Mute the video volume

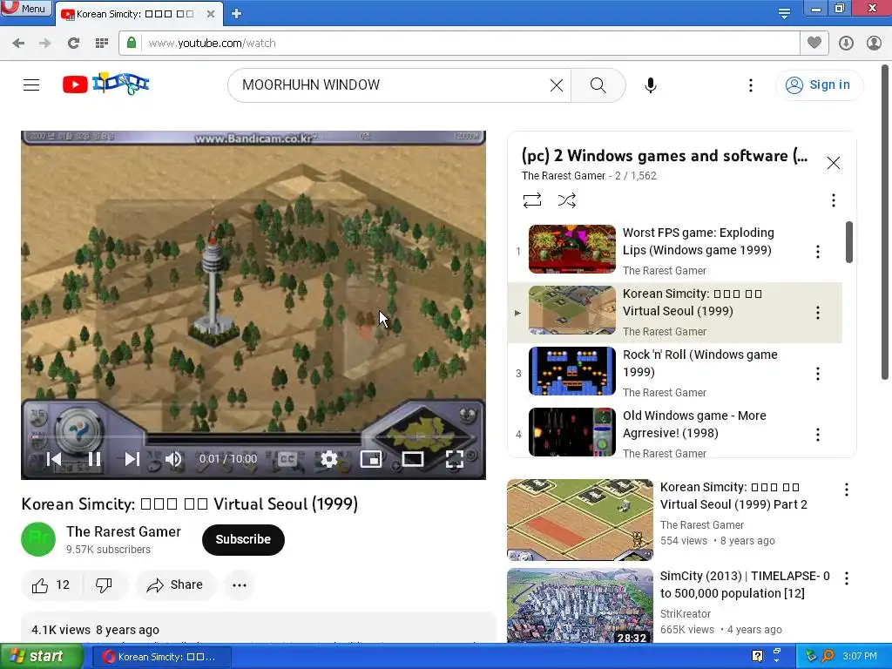tap(173, 459)
